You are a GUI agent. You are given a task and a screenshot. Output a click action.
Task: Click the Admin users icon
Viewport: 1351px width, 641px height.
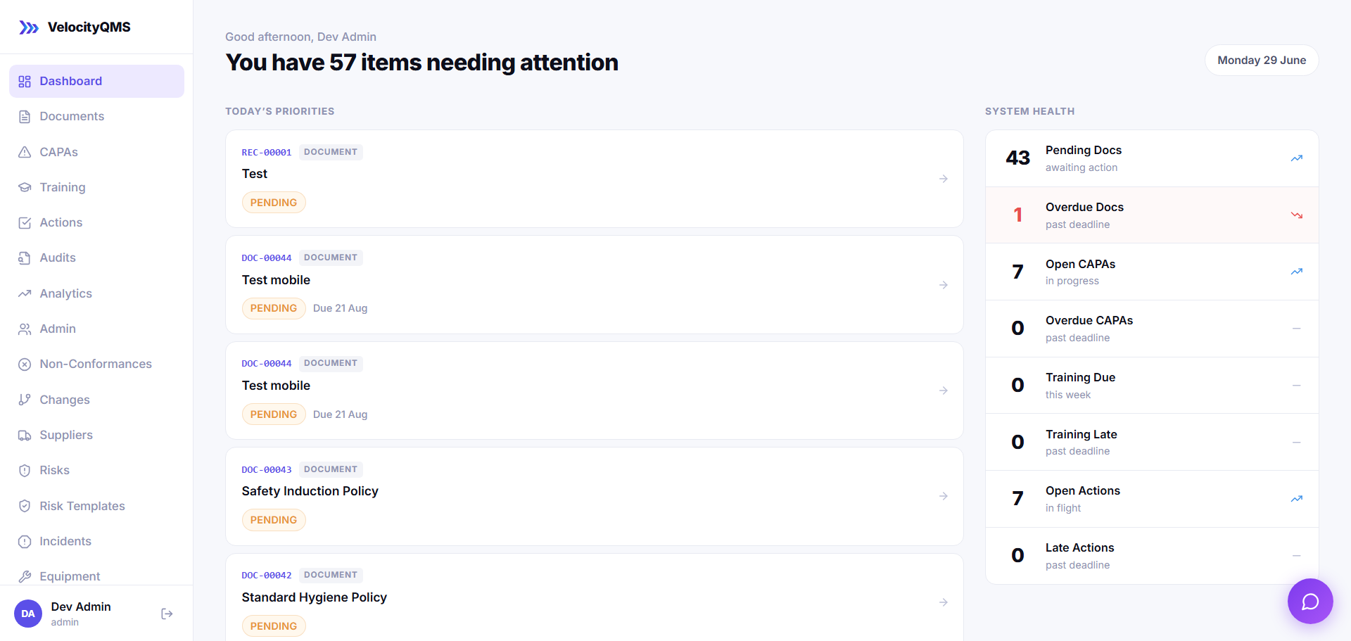click(25, 329)
